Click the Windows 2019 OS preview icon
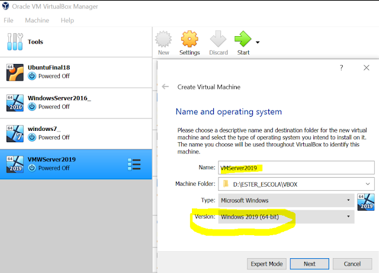This screenshot has width=379, height=273. pos(366,202)
